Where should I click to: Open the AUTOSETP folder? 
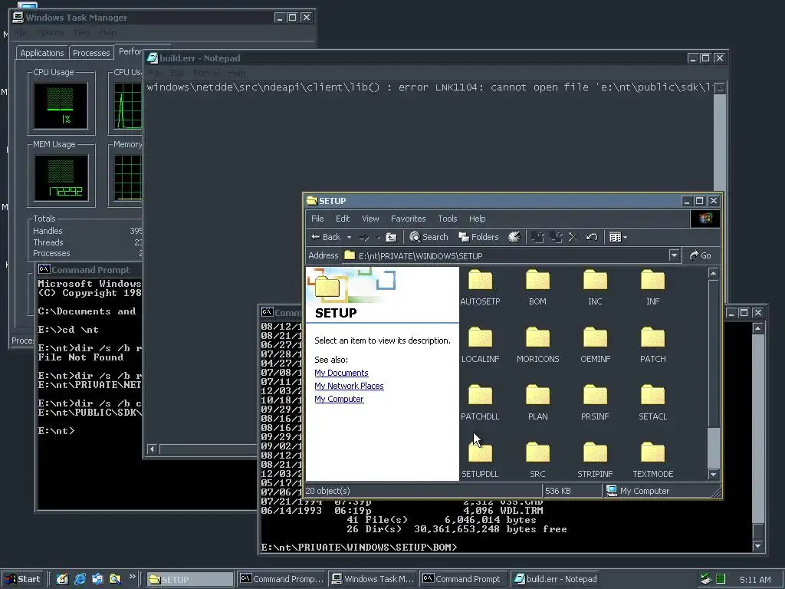[480, 287]
